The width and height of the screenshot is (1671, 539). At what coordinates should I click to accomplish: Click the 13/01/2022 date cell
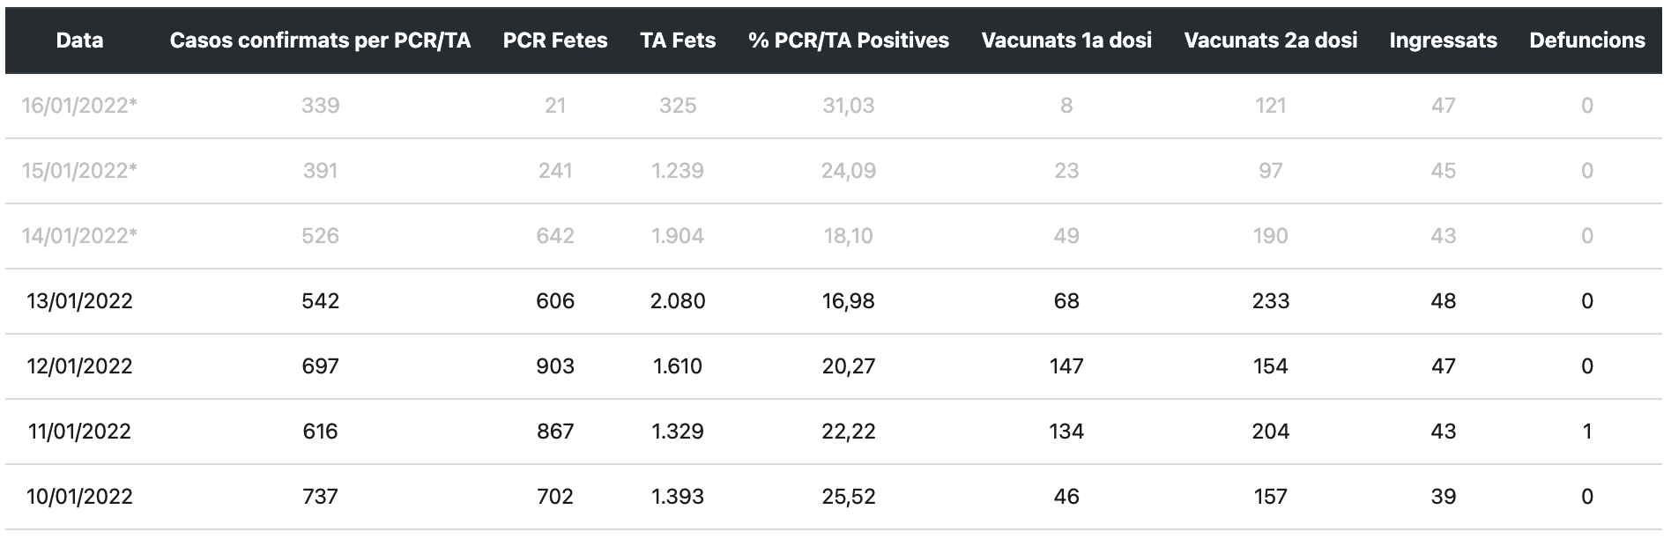point(79,301)
